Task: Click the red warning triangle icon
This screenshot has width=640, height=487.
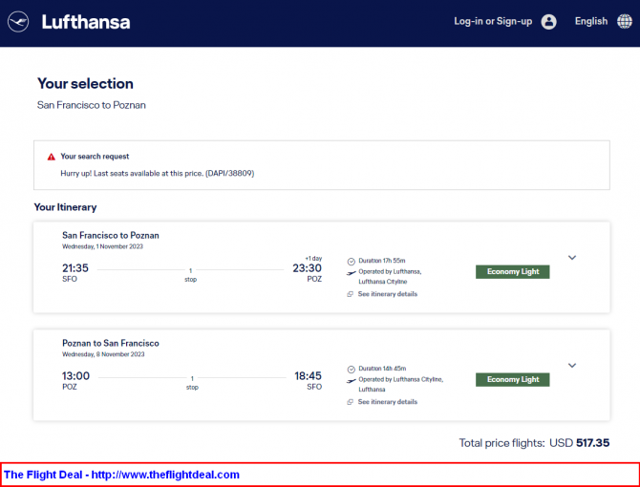Action: click(51, 157)
